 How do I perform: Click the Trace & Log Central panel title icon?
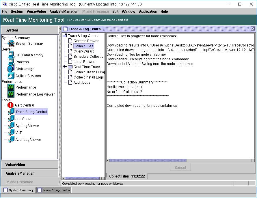point(65,29)
